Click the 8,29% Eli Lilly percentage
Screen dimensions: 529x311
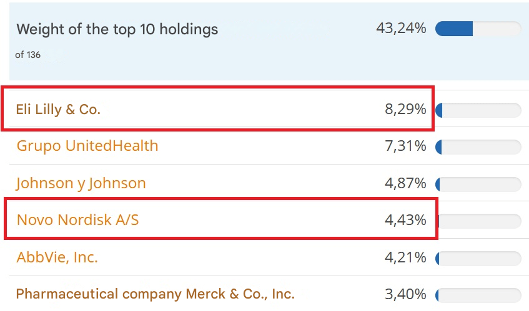[x=405, y=110]
